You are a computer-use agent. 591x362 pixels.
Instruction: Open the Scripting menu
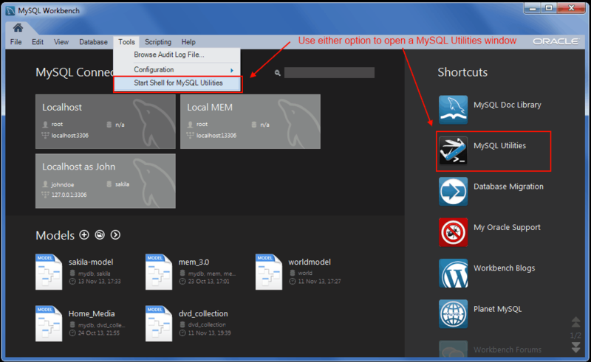[x=158, y=42]
